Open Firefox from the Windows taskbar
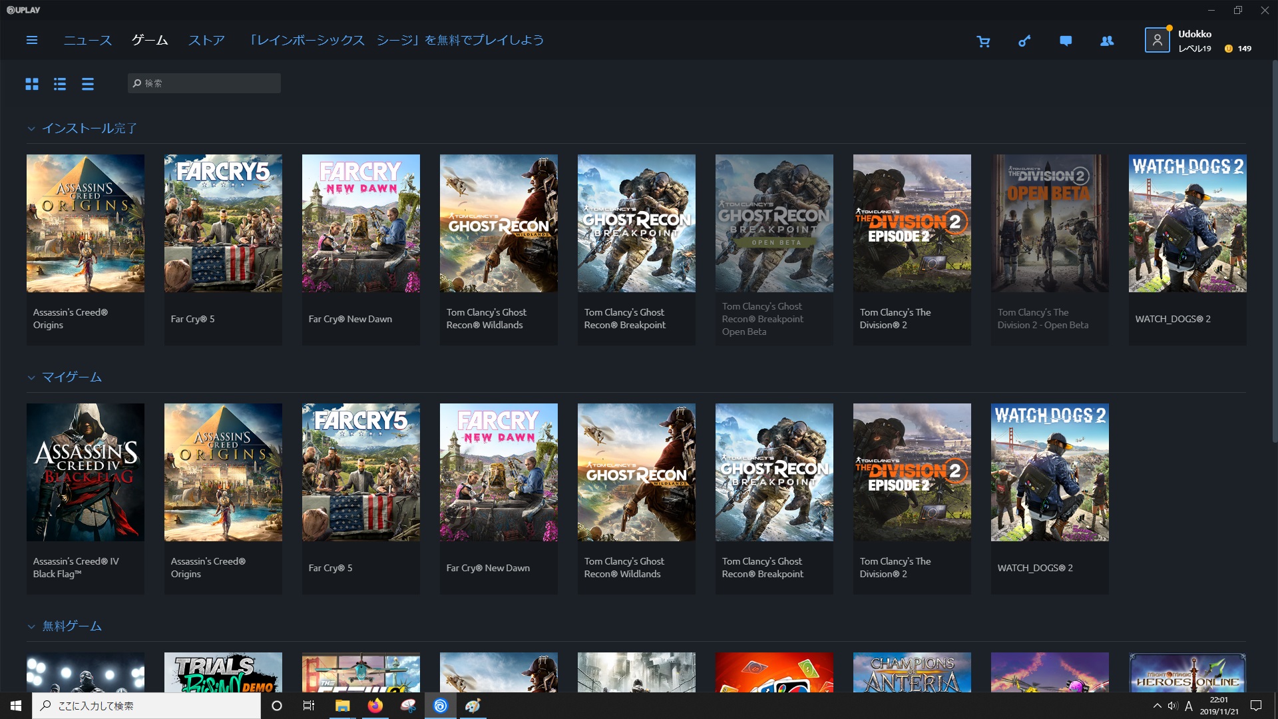 point(375,706)
